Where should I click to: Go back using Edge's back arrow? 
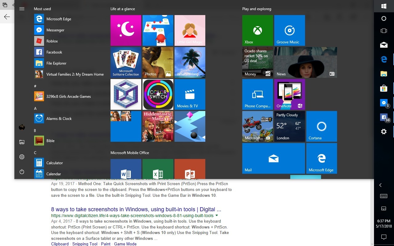7,17
